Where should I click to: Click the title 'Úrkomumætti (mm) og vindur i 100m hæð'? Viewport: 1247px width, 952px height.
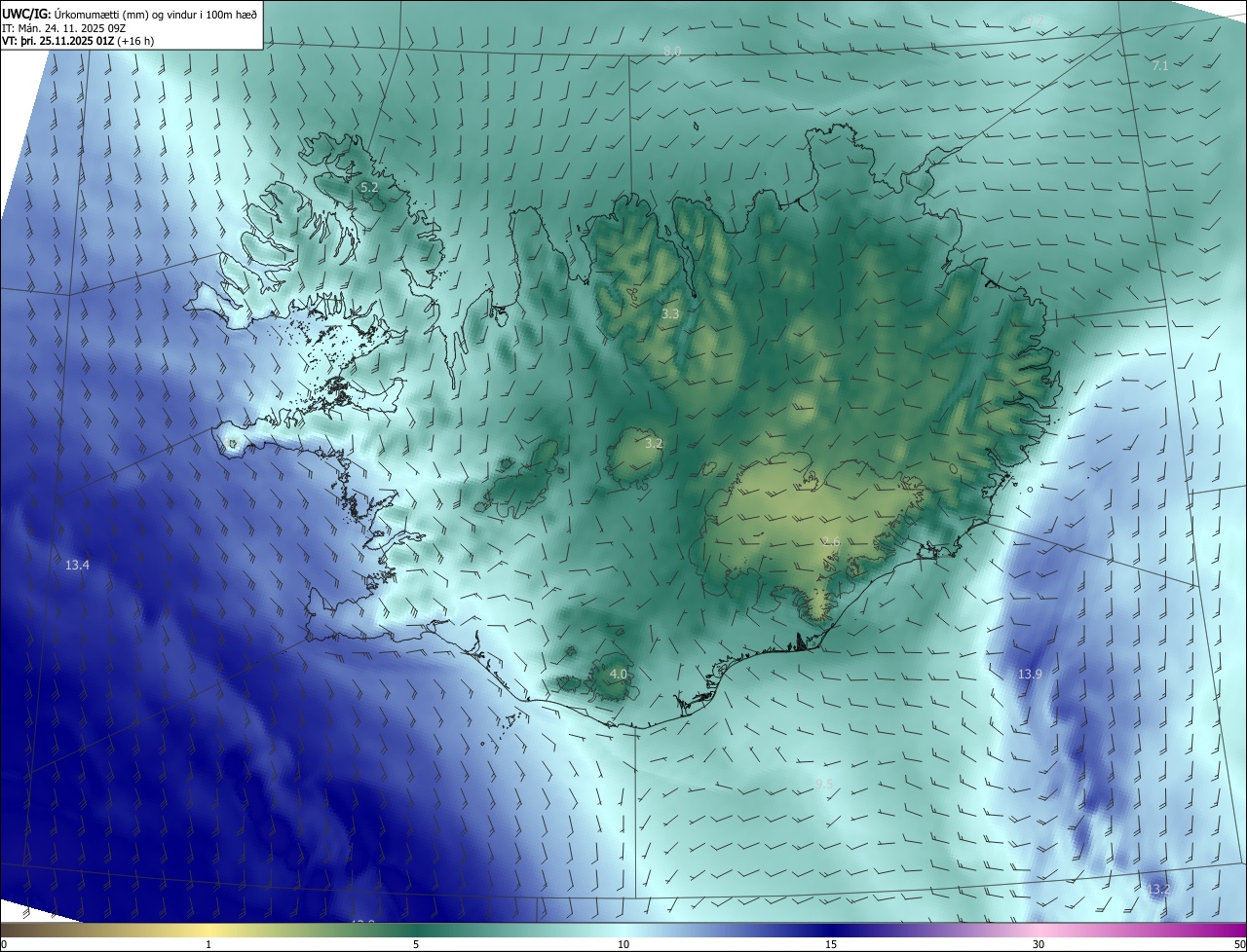tap(154, 14)
